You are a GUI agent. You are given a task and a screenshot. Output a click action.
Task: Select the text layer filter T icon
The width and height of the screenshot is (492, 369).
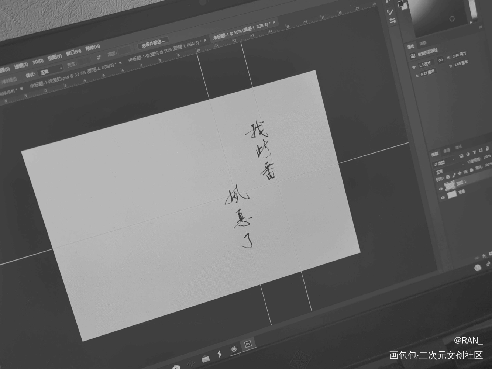click(474, 152)
